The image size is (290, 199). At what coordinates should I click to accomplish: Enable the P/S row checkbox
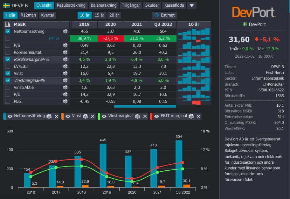[8, 45]
